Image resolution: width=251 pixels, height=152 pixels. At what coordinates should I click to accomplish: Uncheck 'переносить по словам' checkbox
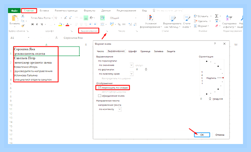tap(100, 88)
